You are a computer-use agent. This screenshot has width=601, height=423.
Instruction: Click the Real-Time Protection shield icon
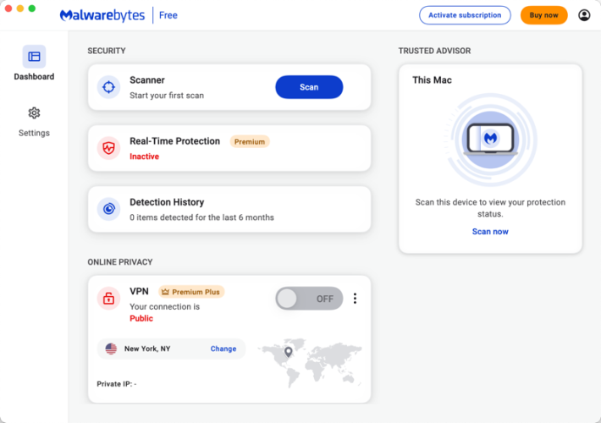(109, 148)
